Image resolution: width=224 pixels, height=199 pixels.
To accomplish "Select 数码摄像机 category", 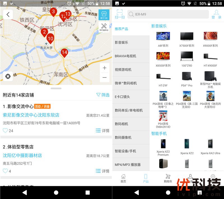I will (x=131, y=137).
